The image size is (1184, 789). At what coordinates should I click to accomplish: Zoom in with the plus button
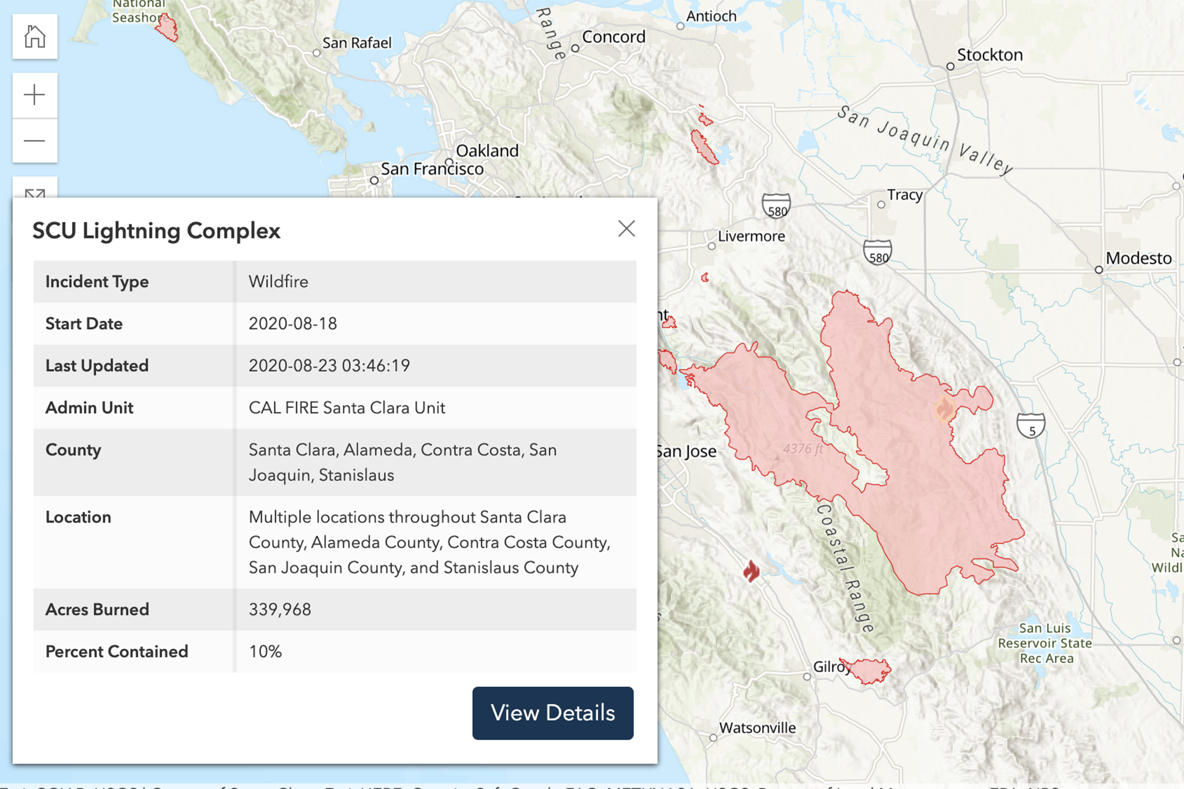(x=35, y=95)
